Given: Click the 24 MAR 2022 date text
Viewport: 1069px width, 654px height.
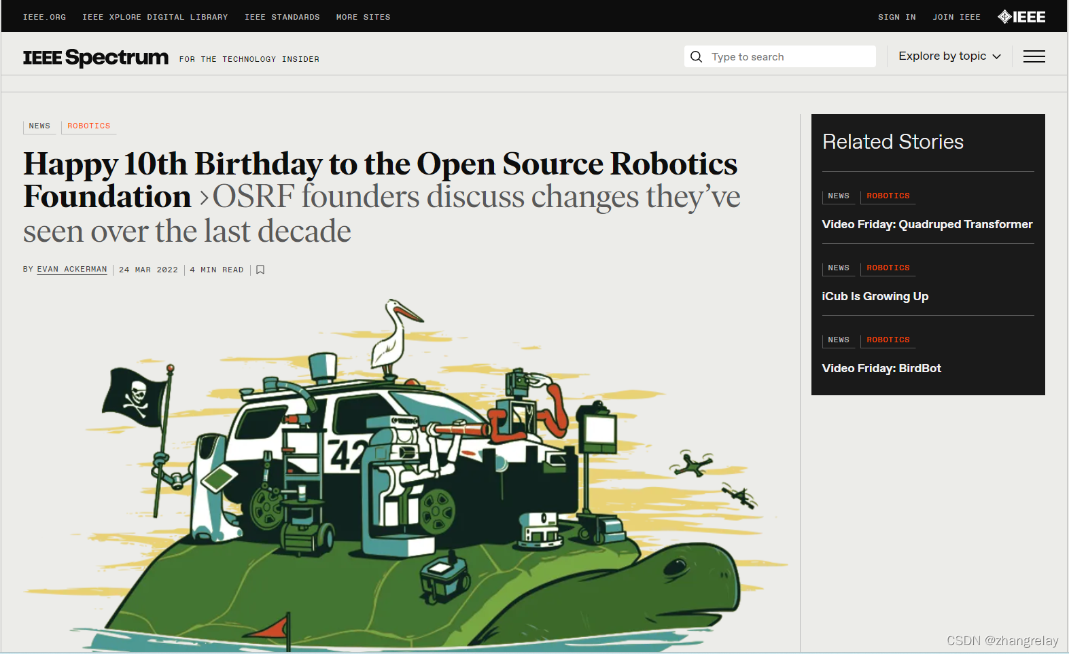Looking at the screenshot, I should 148,270.
